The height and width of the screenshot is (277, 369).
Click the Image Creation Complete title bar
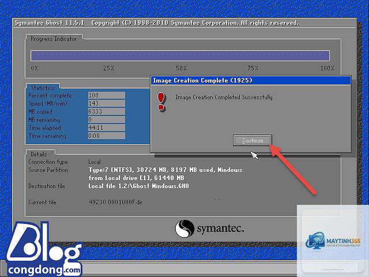pyautogui.click(x=251, y=81)
